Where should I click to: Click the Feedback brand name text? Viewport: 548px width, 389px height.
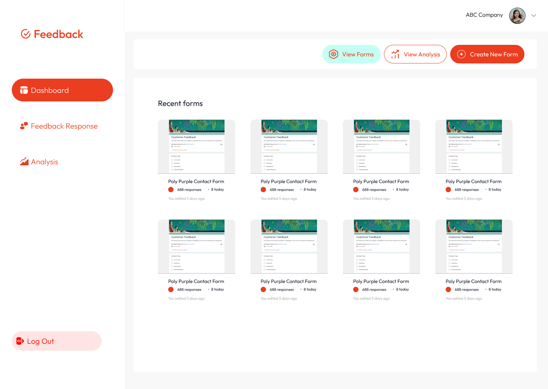59,34
